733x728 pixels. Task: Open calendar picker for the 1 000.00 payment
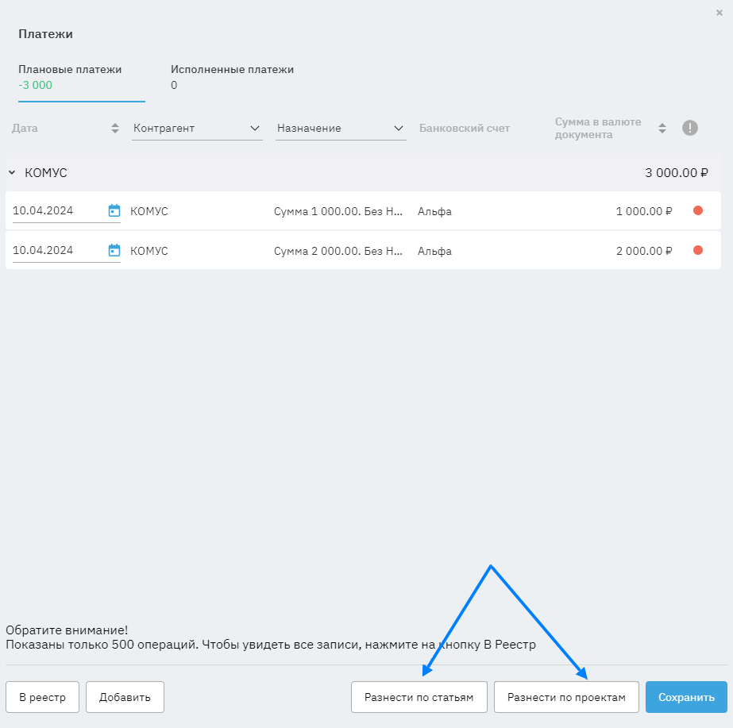pyautogui.click(x=114, y=210)
